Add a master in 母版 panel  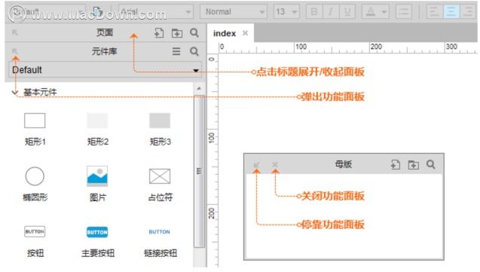(396, 164)
